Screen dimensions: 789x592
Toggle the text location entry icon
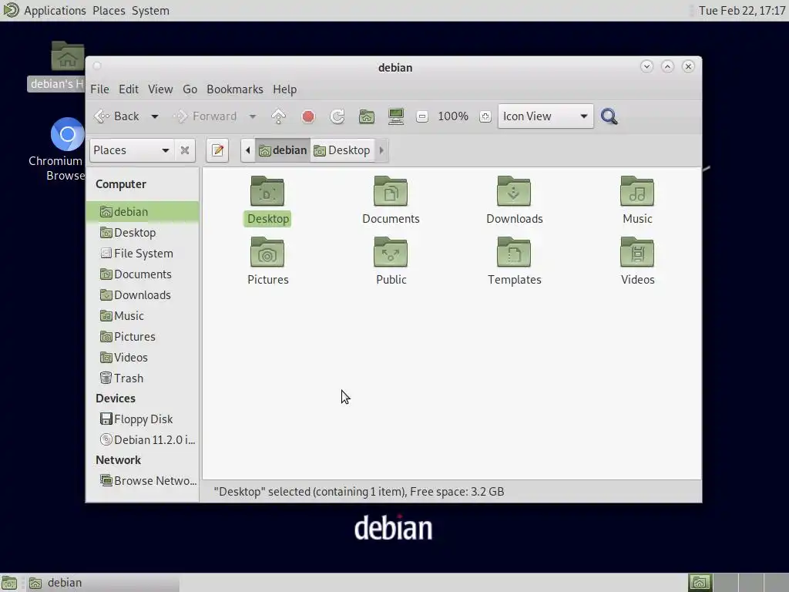tap(217, 150)
